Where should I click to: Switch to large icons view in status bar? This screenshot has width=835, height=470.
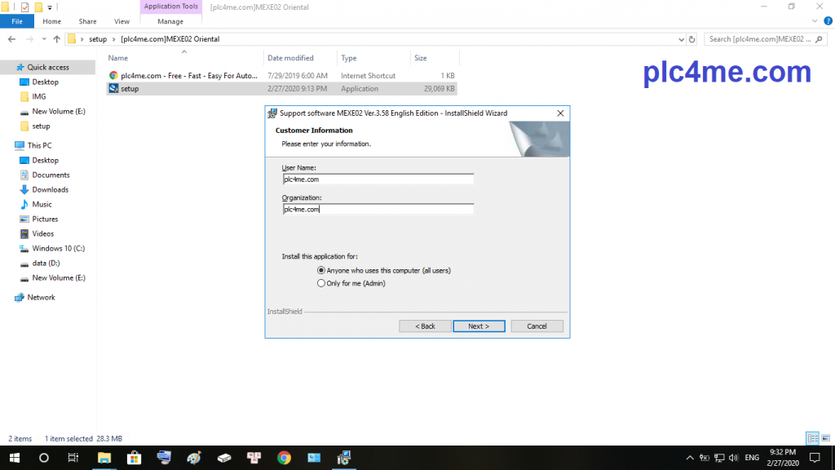pos(826,438)
